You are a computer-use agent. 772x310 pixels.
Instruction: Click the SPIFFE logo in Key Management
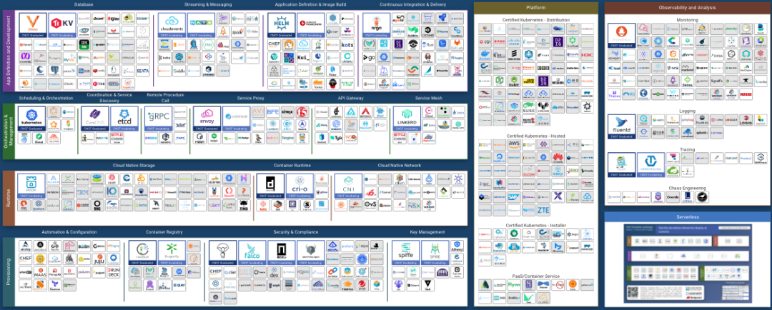point(406,253)
